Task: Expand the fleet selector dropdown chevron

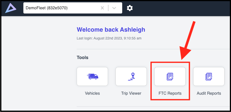Action: pyautogui.click(x=114, y=8)
